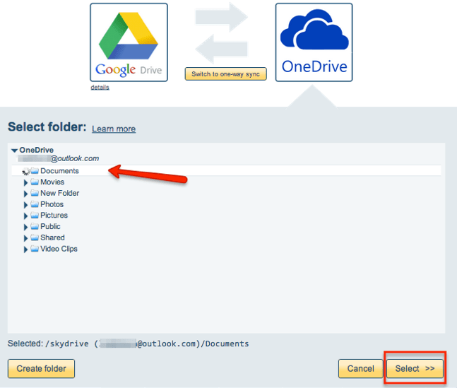Expand the Shared folder

tap(25, 238)
